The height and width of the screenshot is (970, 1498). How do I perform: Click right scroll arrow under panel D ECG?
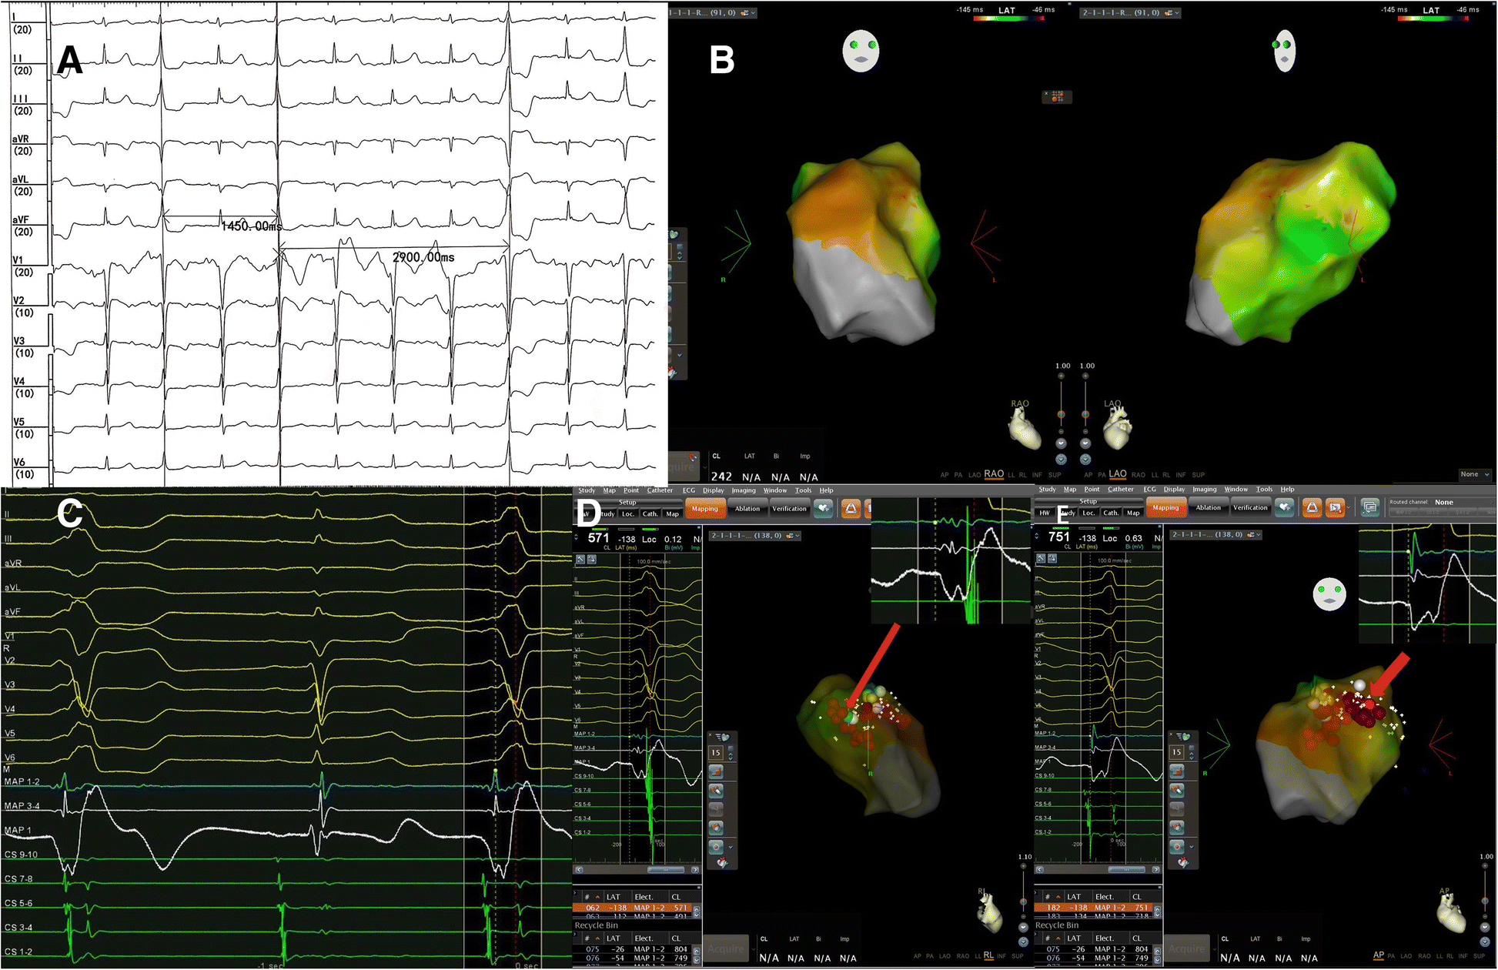tap(695, 870)
